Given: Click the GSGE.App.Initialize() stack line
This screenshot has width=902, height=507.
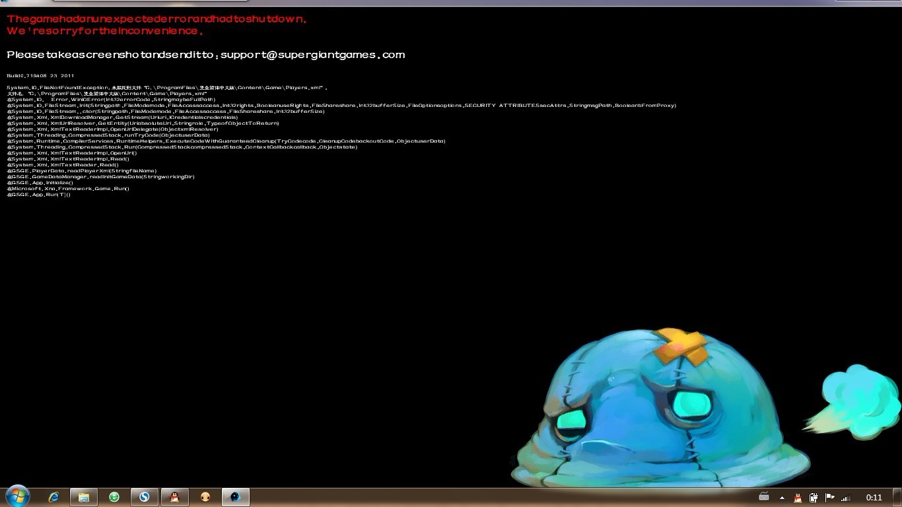Looking at the screenshot, I should click(40, 183).
